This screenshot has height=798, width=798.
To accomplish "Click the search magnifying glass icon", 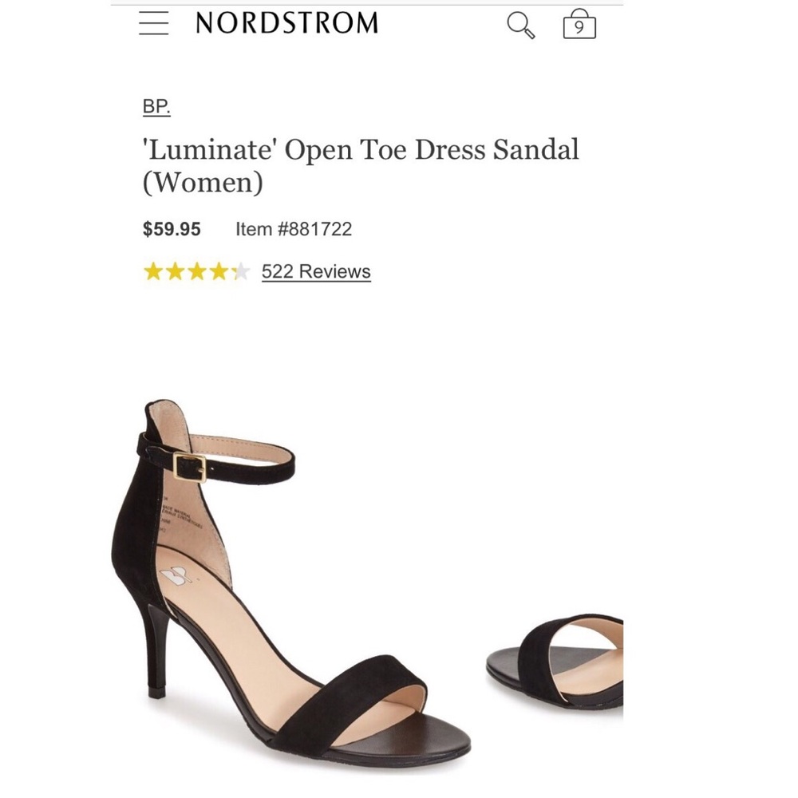I will [x=520, y=24].
